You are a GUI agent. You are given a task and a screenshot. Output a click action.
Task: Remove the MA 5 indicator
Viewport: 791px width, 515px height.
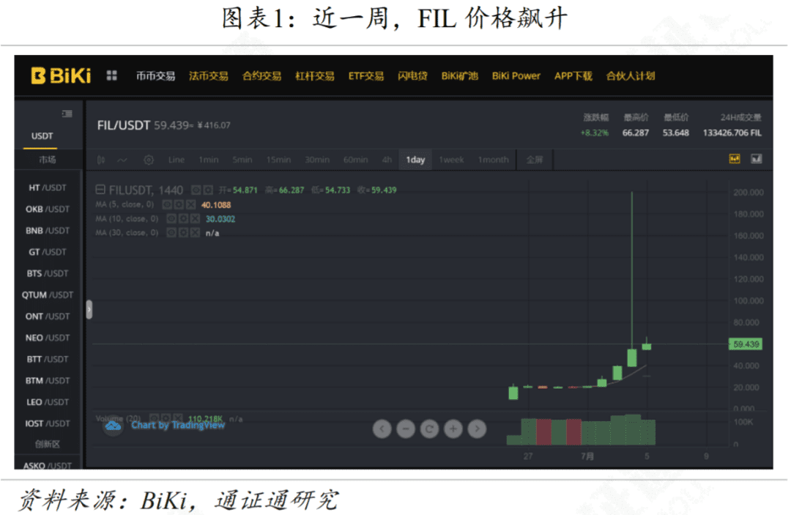[190, 204]
